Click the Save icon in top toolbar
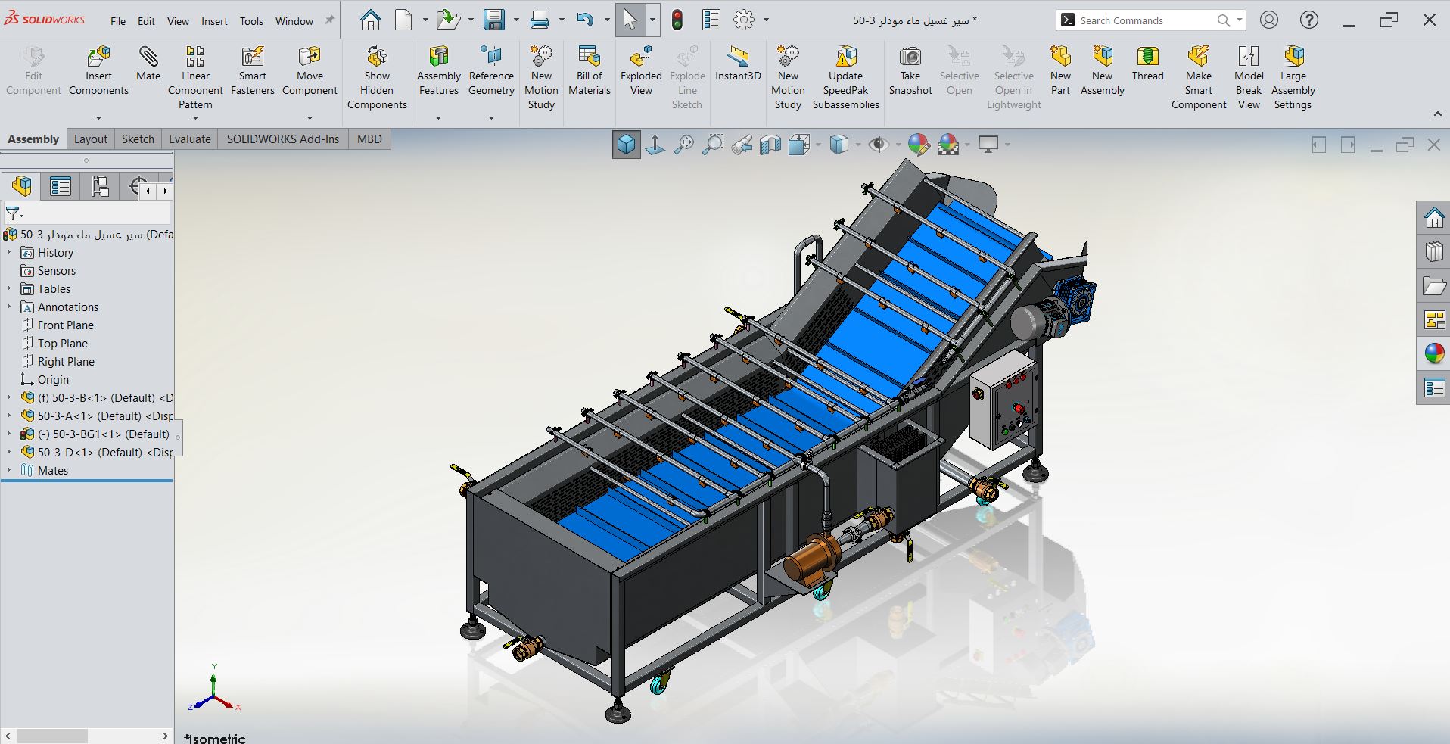This screenshot has height=744, width=1450. [x=494, y=20]
